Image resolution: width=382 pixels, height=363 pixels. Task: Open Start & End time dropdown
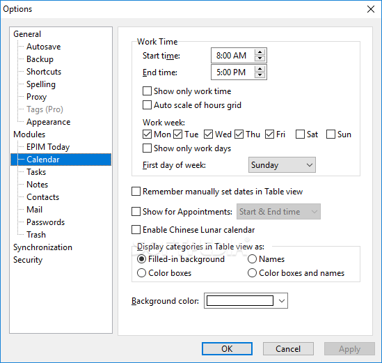278,212
